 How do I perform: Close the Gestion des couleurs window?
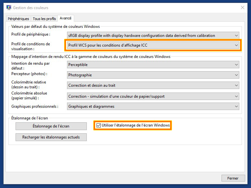pos(243,7)
